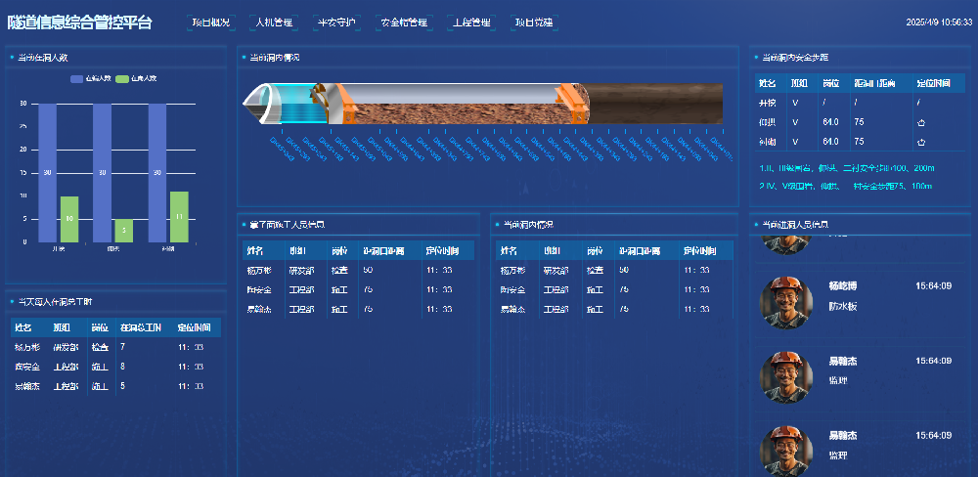Go to the 工程管理 tab
The height and width of the screenshot is (477, 978).
click(x=473, y=22)
